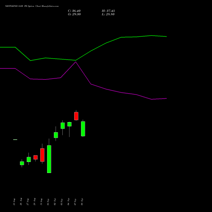This screenshot has height=212, width=212.
Task: Click the small red candle for 28 Aug
Action: [36, 157]
